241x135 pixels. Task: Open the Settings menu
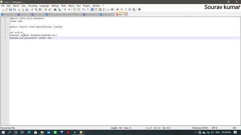(x=55, y=6)
